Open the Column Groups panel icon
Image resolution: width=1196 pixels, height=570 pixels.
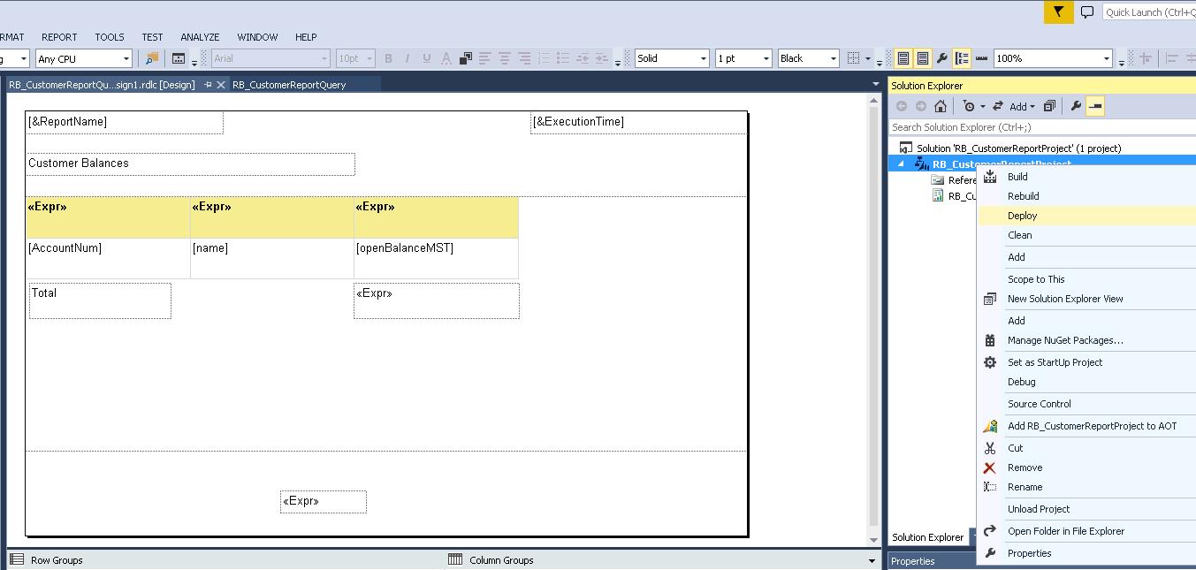tap(454, 559)
